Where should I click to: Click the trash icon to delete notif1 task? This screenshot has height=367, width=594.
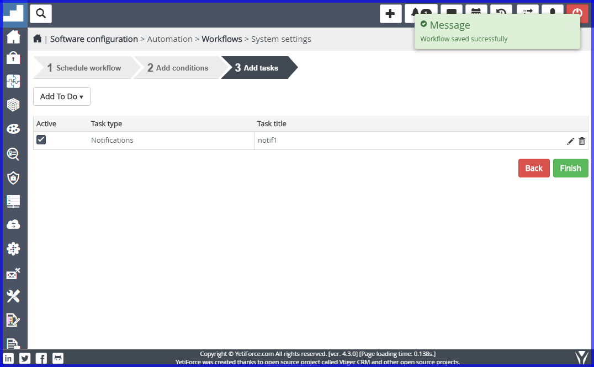(582, 141)
